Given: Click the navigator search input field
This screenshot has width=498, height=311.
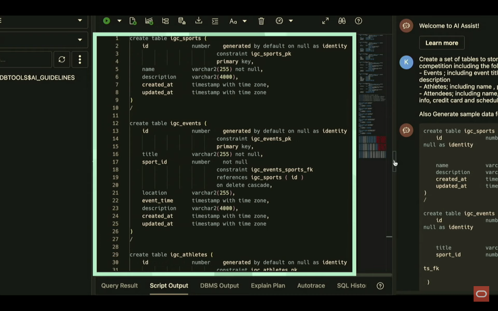Looking at the screenshot, I should 25,59.
